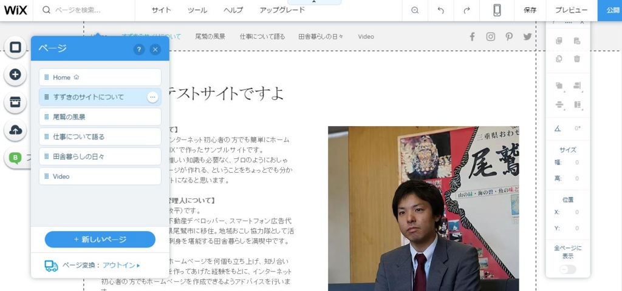Open the distribute dropdown in toolbar

click(x=559, y=104)
